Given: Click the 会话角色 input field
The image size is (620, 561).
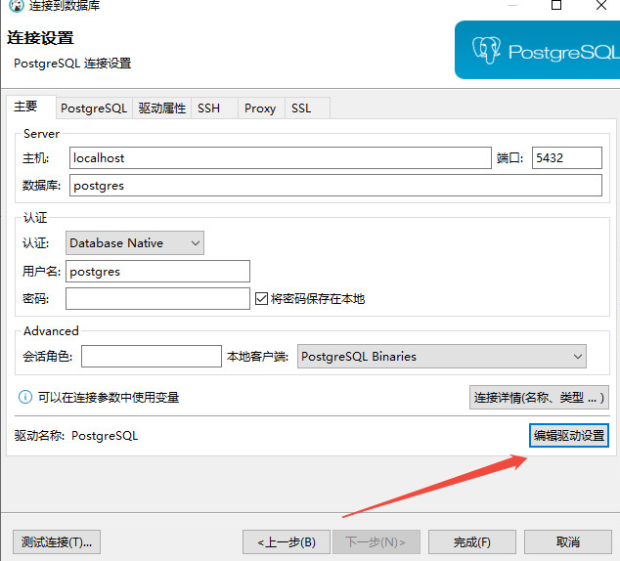Looking at the screenshot, I should [x=152, y=357].
